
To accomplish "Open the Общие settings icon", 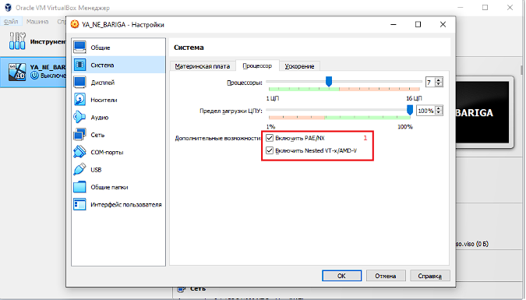I will pyautogui.click(x=79, y=48).
